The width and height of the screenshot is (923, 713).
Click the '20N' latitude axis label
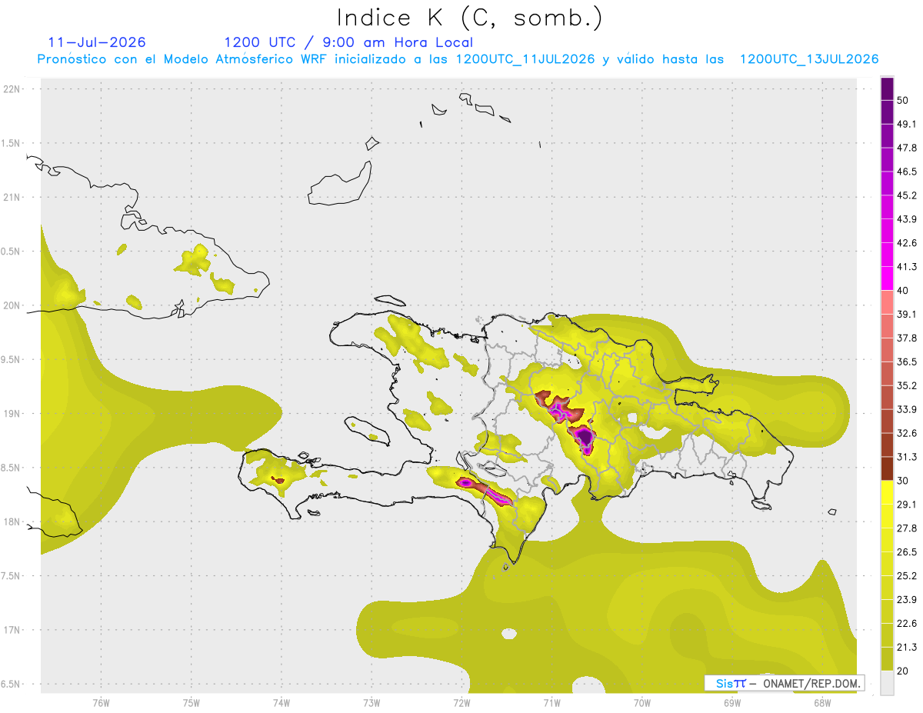coord(12,305)
